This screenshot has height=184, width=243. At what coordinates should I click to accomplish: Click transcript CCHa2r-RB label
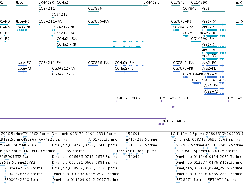click(x=66, y=44)
